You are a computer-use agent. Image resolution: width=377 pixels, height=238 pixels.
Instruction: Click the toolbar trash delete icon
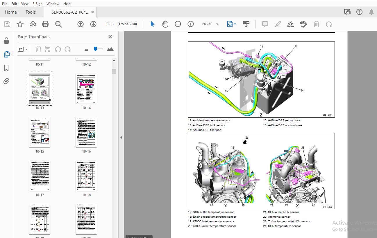(x=316, y=24)
